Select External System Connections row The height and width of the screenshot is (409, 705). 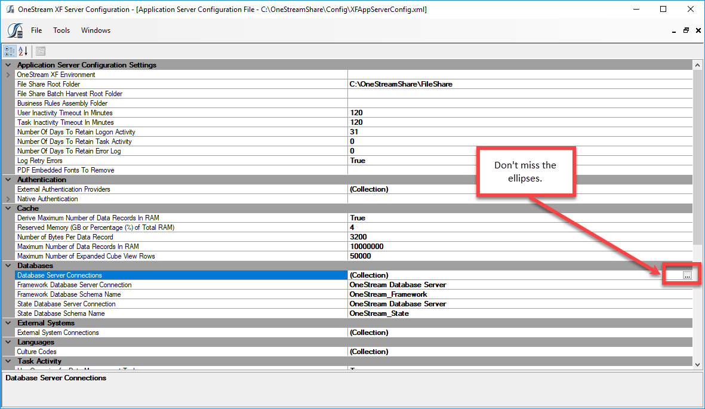(354, 333)
